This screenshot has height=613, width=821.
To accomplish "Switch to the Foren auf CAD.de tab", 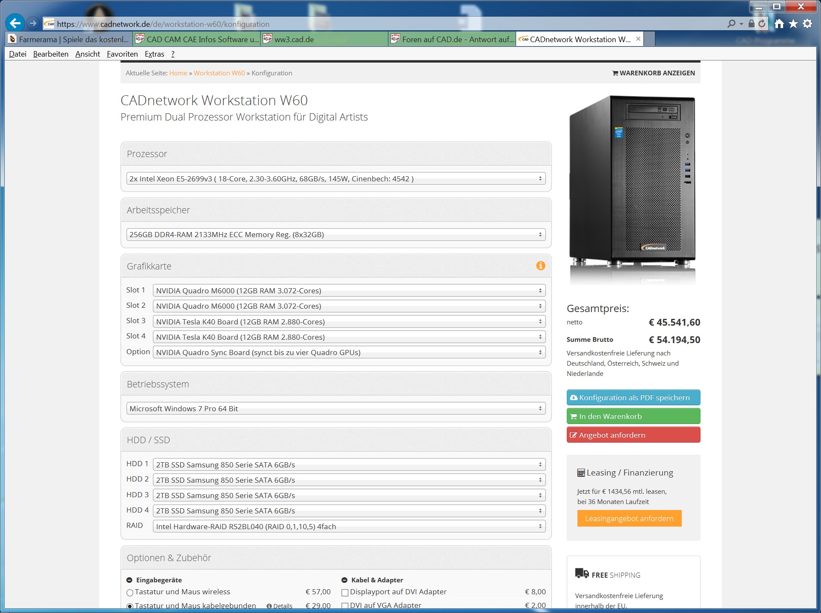I will click(x=452, y=39).
